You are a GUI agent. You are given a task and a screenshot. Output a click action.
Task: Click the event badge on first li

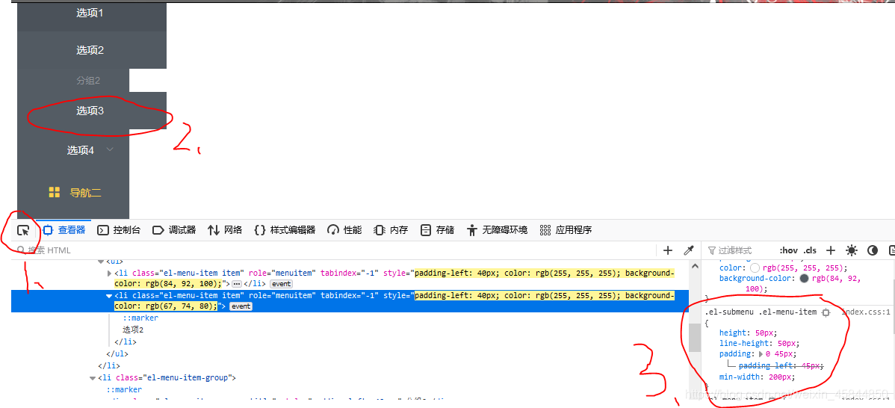[281, 284]
